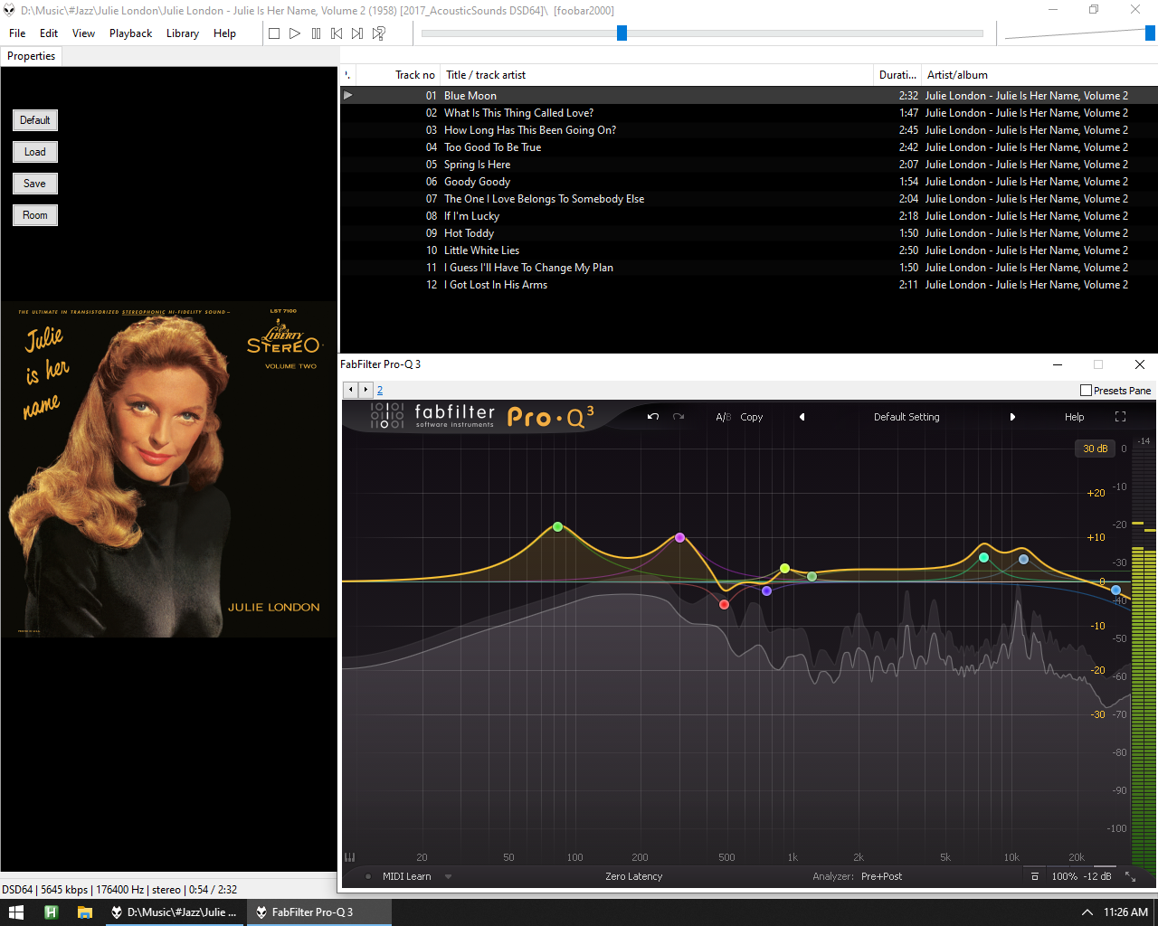Viewport: 1158px width, 926px height.
Task: Select the purple EQ band node near 300 Hz
Action: point(680,537)
